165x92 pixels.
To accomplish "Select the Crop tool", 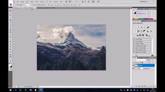I will click(x=10, y=20).
